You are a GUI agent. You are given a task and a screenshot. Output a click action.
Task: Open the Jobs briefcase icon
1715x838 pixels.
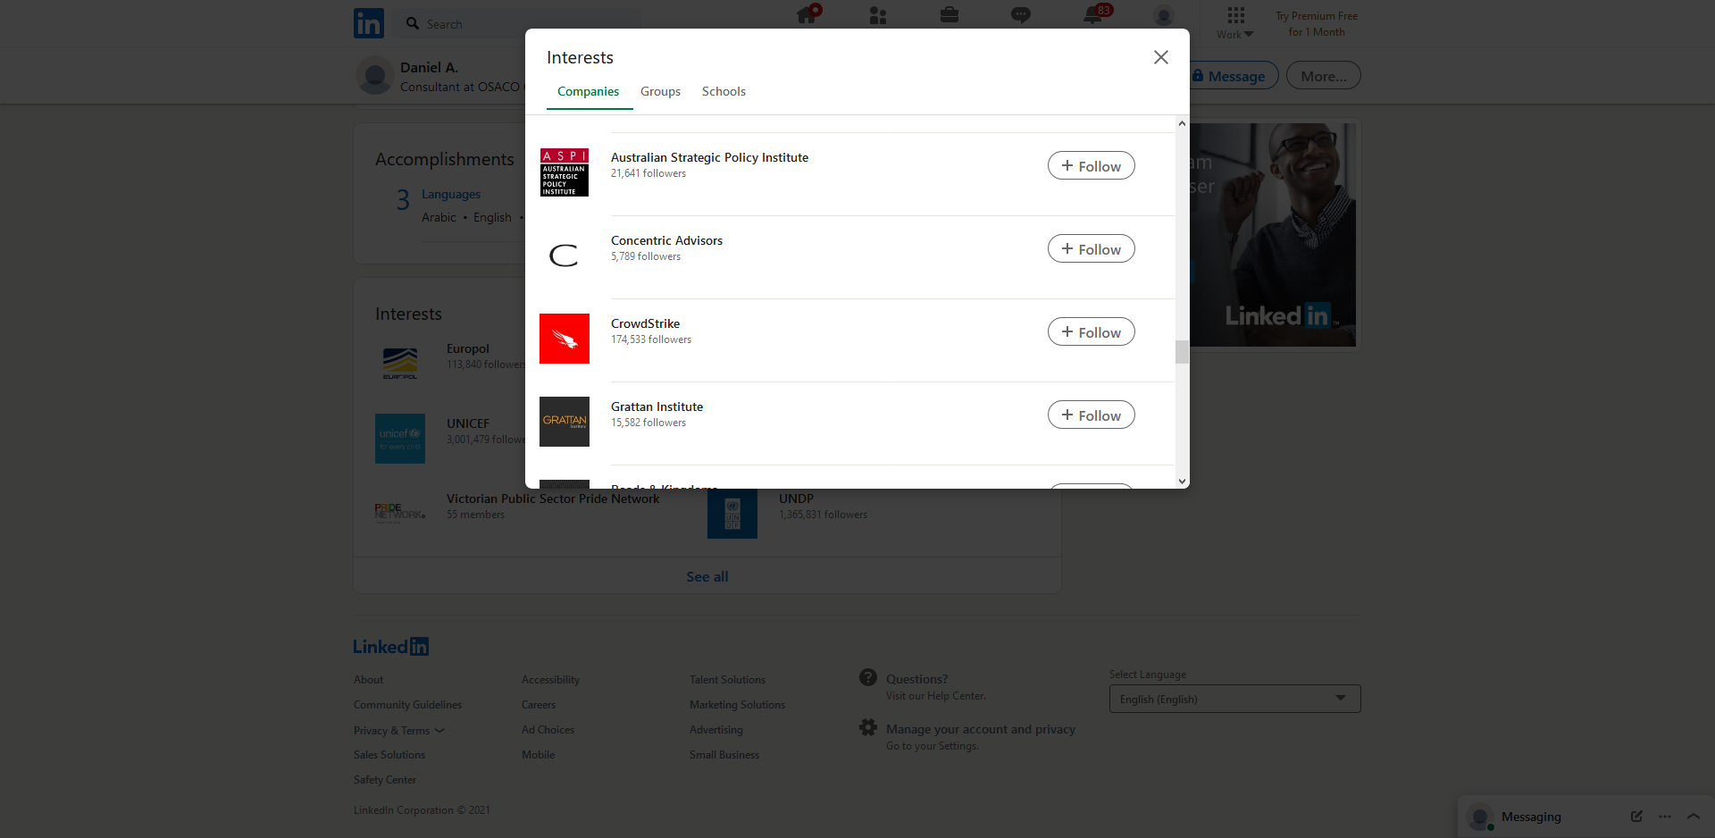(950, 15)
